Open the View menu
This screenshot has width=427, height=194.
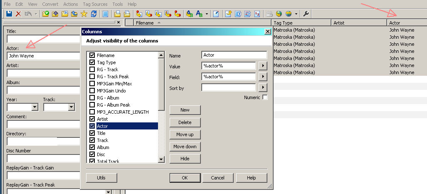(x=33, y=4)
